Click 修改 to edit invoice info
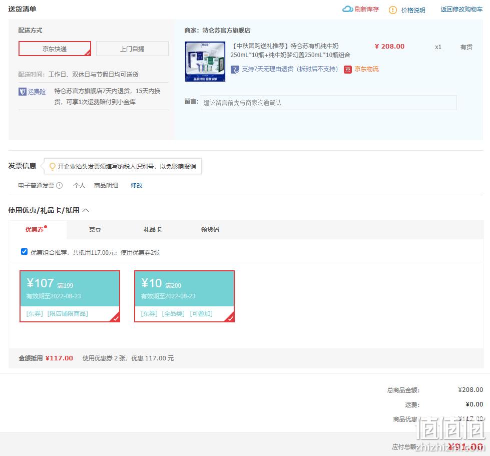490x456 pixels. pyautogui.click(x=137, y=185)
